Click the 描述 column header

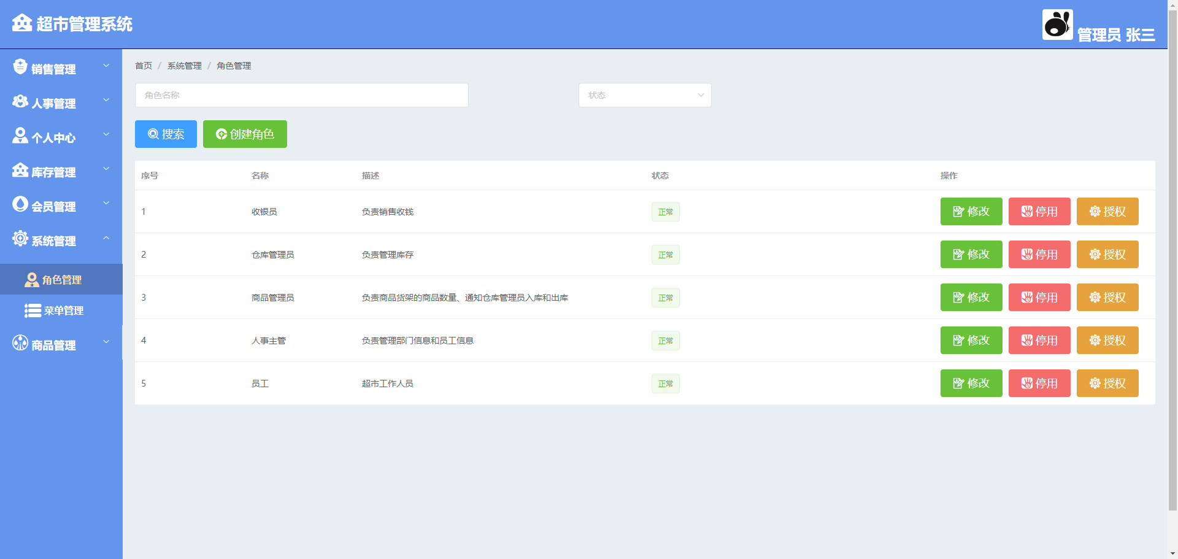click(x=371, y=175)
